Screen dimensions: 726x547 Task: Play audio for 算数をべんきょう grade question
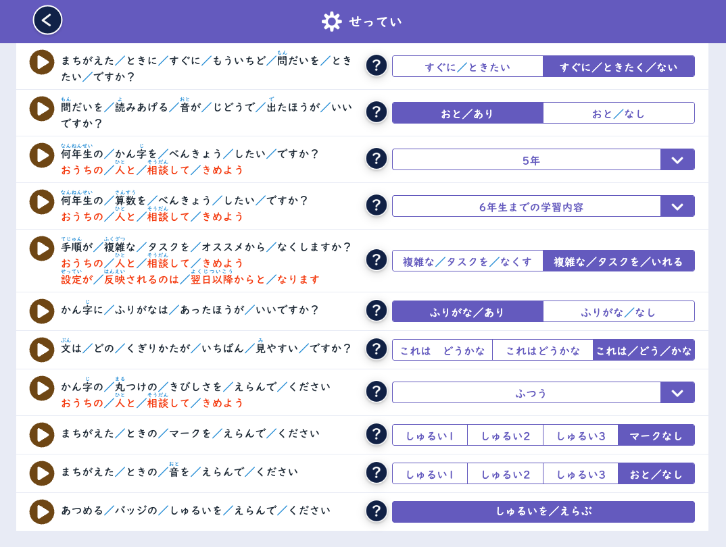point(42,202)
